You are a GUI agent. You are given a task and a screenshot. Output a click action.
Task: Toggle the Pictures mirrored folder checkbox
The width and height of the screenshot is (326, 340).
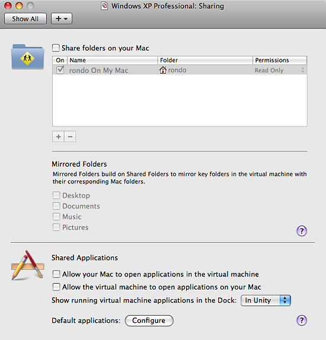(x=56, y=227)
